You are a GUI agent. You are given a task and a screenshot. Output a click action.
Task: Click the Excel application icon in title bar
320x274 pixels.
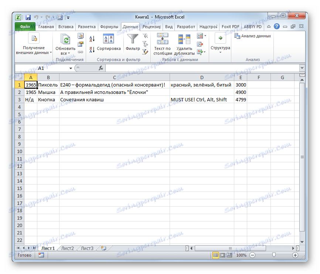tap(18, 17)
